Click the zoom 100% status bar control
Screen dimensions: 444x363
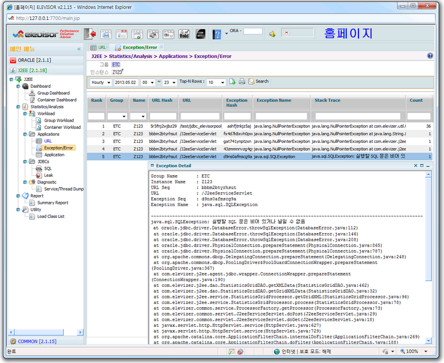414,351
